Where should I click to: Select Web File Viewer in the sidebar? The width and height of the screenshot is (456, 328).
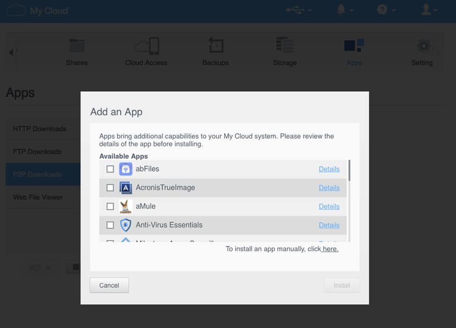click(x=43, y=197)
